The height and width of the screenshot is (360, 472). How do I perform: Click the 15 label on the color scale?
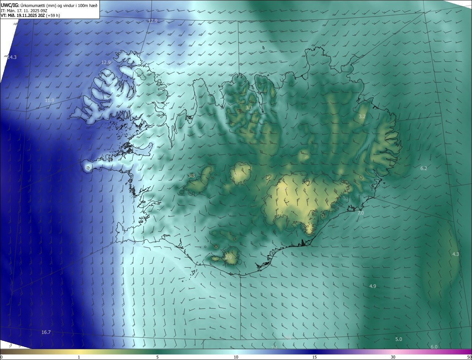click(x=315, y=357)
